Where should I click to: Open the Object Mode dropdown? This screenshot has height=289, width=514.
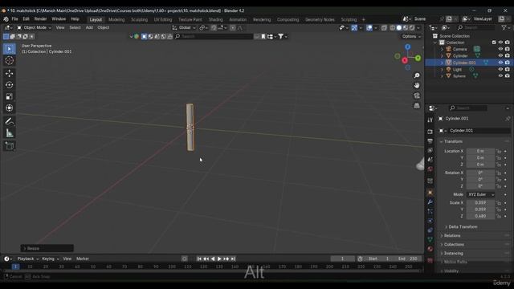(34, 27)
